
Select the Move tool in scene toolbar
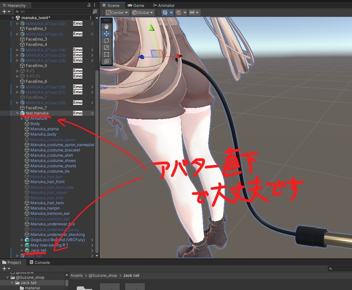107,34
